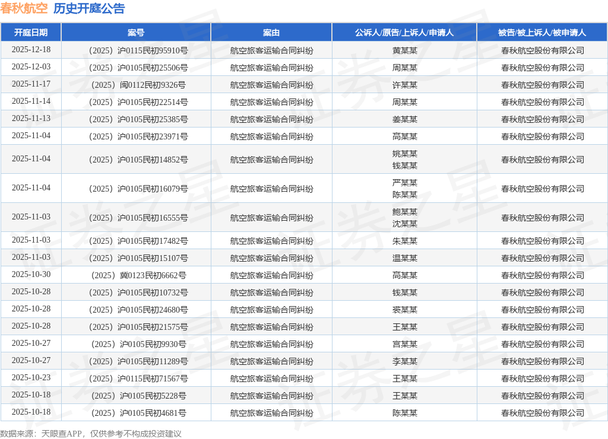Image resolution: width=608 pixels, height=439 pixels.
Task: Click case number 沪0105民初4681号
Action: (138, 413)
